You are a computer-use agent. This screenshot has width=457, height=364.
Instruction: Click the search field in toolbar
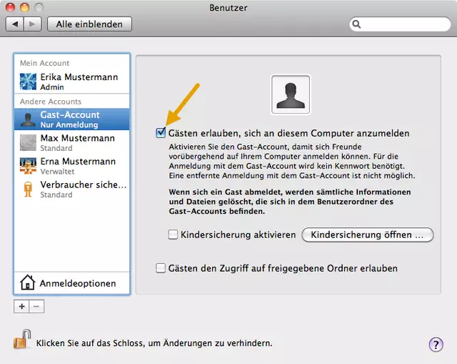click(x=398, y=25)
